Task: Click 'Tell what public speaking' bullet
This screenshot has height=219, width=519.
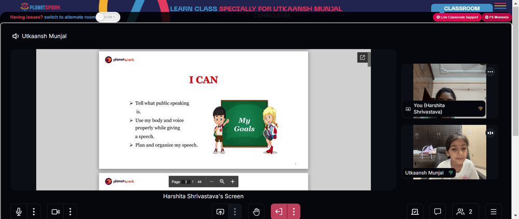Action: [x=162, y=103]
